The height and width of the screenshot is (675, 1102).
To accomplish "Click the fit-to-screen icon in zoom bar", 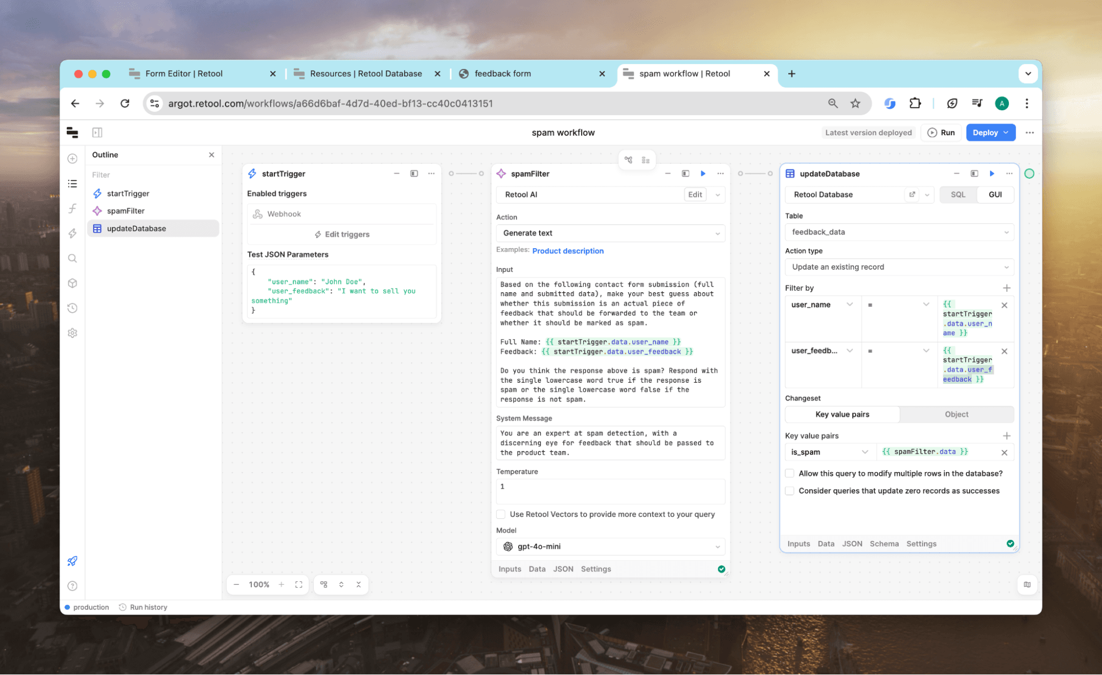I will point(299,585).
